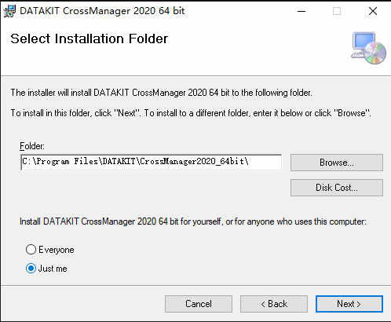Viewport: 391px width, 322px height.
Task: Click the "for yourself, or for anyone" prompt text
Action: [x=193, y=221]
